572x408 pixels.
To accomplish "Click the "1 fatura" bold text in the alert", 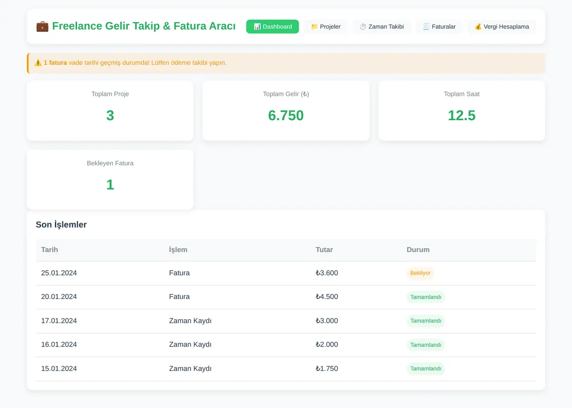I will (x=55, y=63).
